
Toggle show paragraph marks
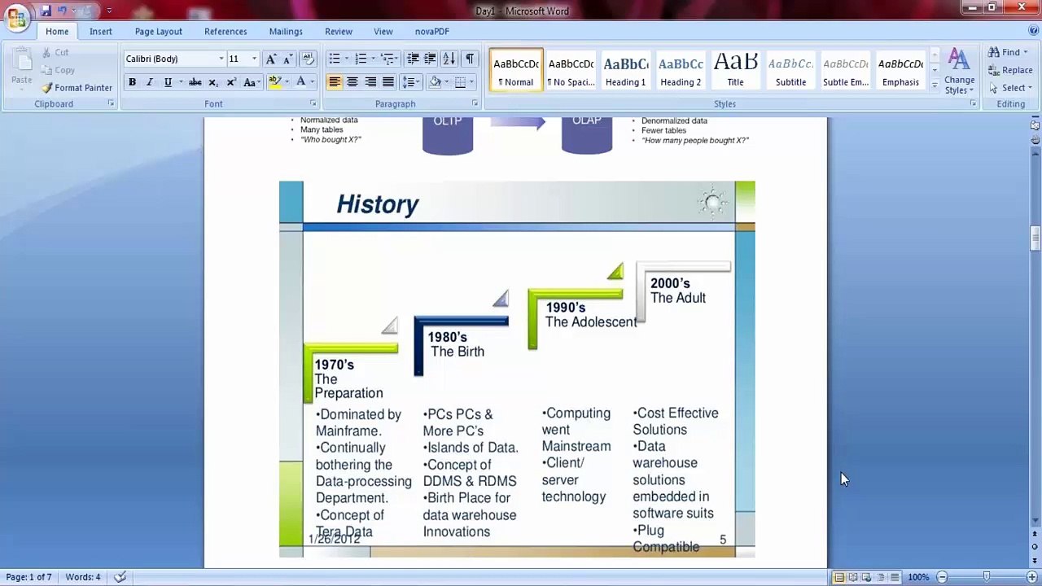coord(470,59)
